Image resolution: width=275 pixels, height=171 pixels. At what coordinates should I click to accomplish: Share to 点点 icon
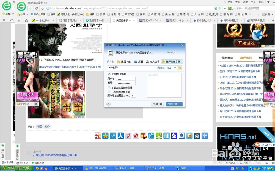[x=197, y=136]
